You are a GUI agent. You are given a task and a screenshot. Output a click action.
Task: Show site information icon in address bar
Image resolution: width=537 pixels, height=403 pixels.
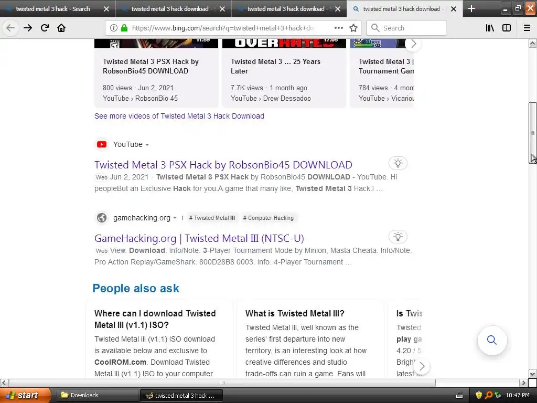(x=114, y=28)
